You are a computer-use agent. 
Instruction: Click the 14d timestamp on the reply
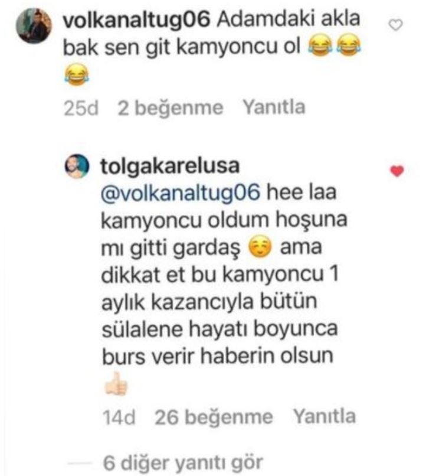119,417
